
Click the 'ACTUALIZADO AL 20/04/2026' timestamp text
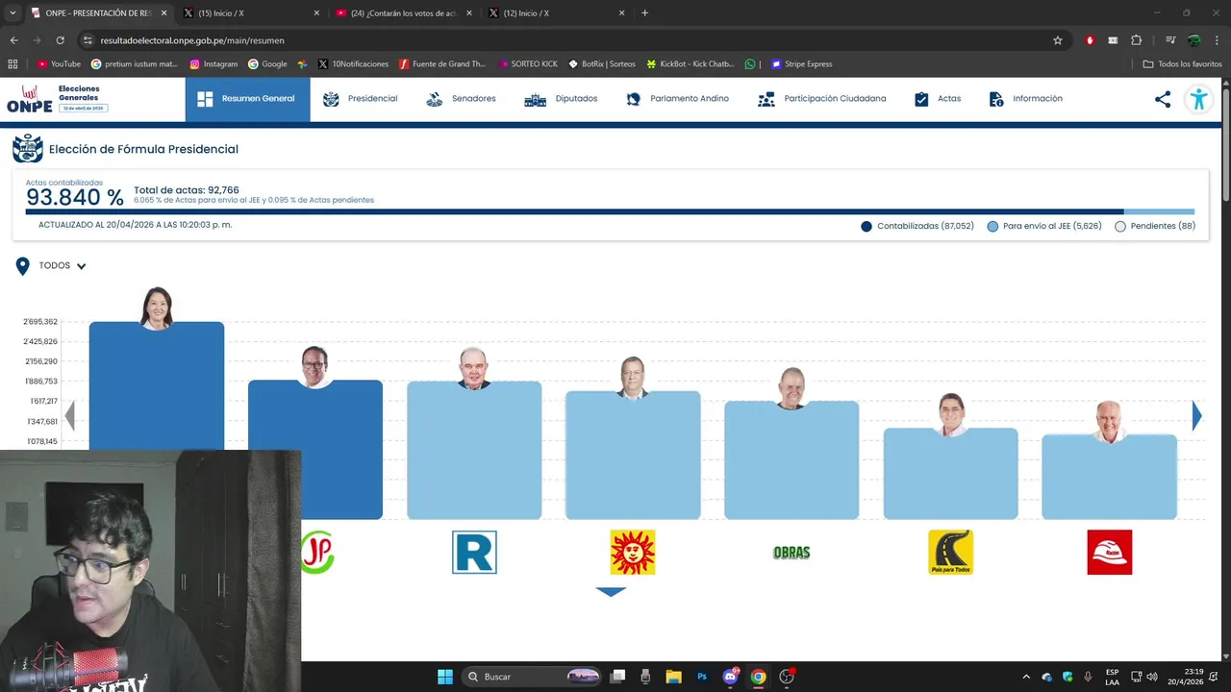(x=135, y=225)
